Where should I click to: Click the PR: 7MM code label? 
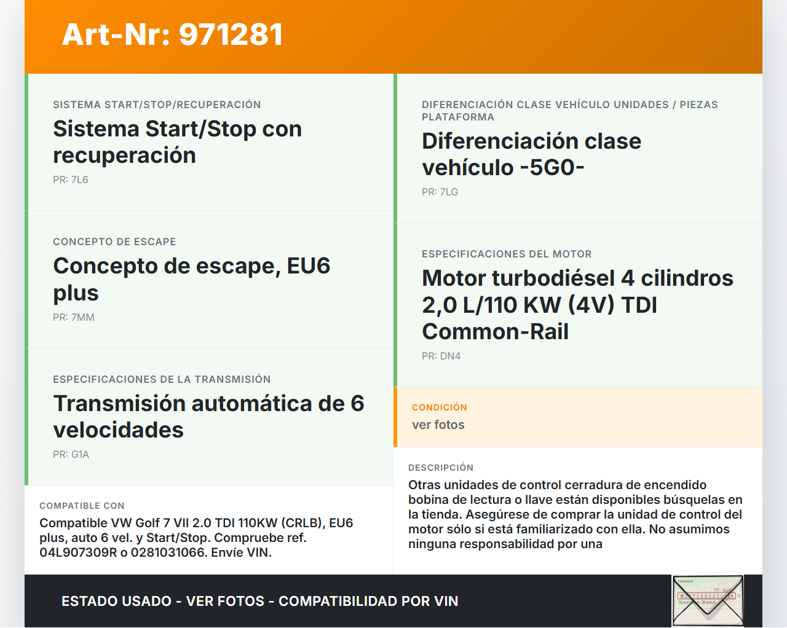coord(74,318)
